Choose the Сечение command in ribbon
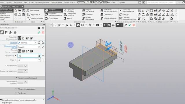Image resolution: width=185 pixels, height=104 pixels. [x=87, y=14]
